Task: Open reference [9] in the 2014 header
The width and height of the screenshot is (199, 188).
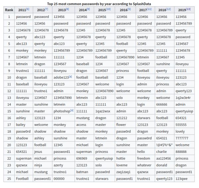Action: 88,9
